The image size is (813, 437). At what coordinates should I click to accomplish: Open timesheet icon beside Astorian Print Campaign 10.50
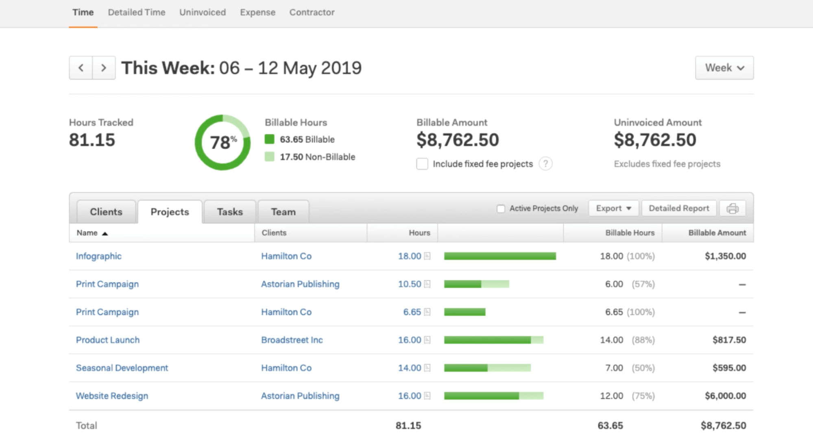point(427,284)
